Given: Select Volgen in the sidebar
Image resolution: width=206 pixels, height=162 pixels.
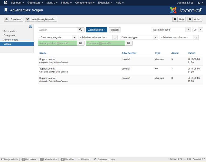Looking at the screenshot, I should point(17,44).
